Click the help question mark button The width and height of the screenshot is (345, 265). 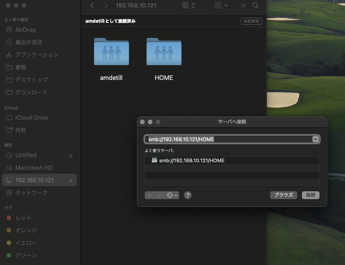[188, 195]
